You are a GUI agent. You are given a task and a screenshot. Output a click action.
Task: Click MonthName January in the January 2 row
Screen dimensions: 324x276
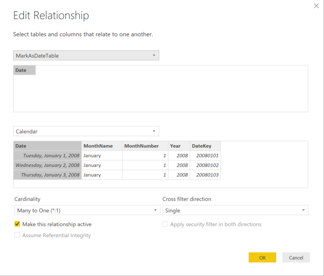(102, 165)
